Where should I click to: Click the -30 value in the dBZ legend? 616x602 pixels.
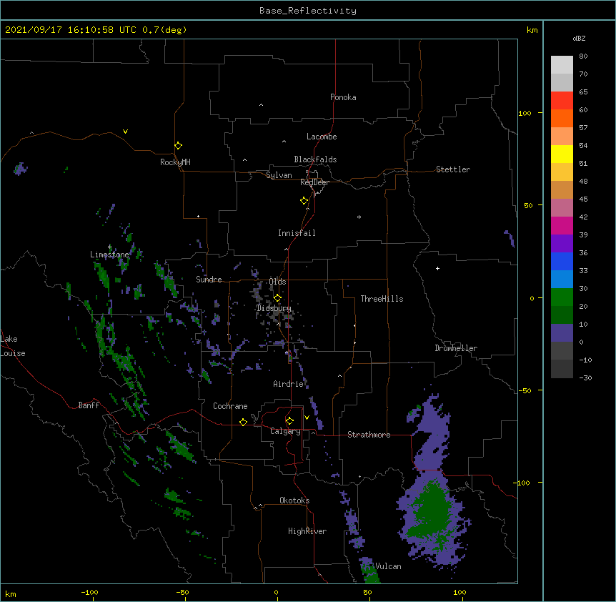(x=585, y=378)
